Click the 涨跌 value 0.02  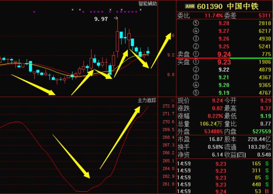217,108
